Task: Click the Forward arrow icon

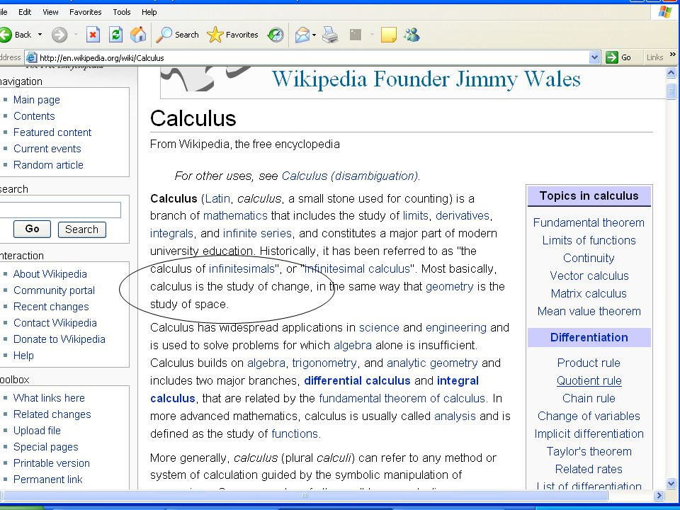Action: [x=59, y=35]
